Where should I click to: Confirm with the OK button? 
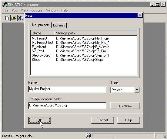pos(39,120)
